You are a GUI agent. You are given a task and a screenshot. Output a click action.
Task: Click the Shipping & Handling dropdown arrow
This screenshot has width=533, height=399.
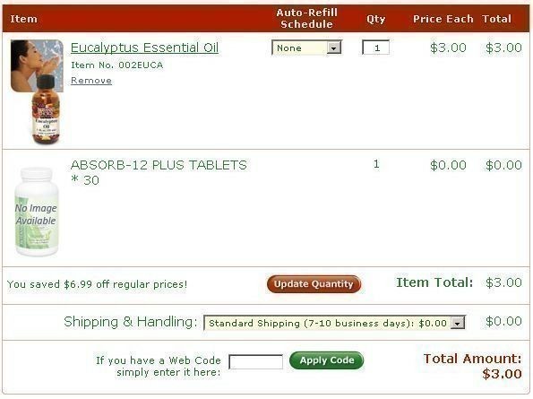[458, 323]
